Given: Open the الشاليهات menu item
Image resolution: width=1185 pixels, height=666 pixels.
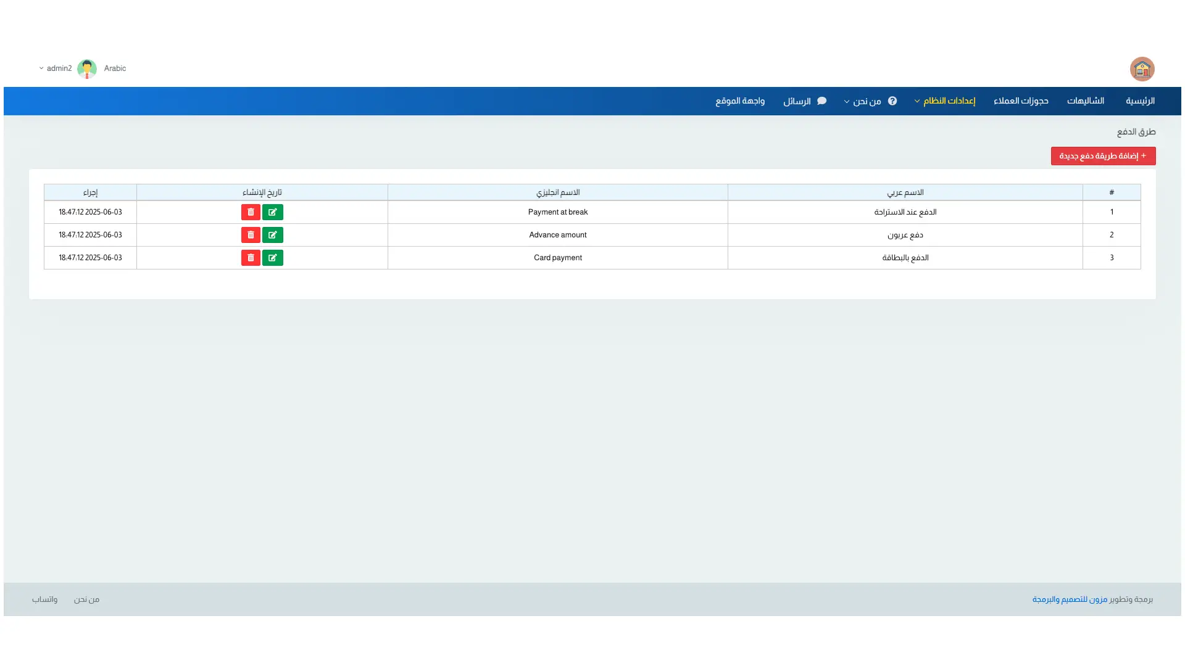Looking at the screenshot, I should pos(1085,101).
